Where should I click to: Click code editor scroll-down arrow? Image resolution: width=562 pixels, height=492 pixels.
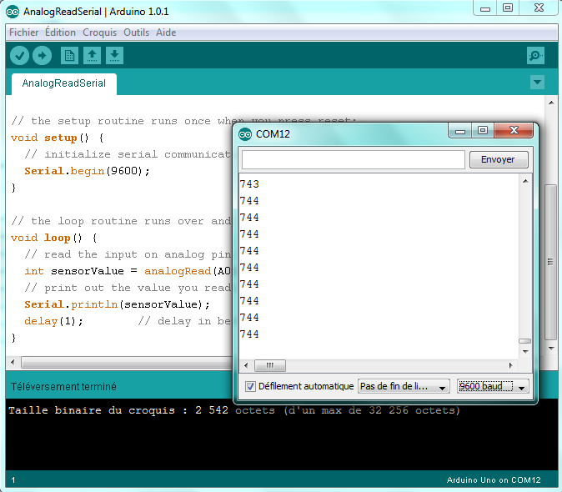click(x=551, y=349)
